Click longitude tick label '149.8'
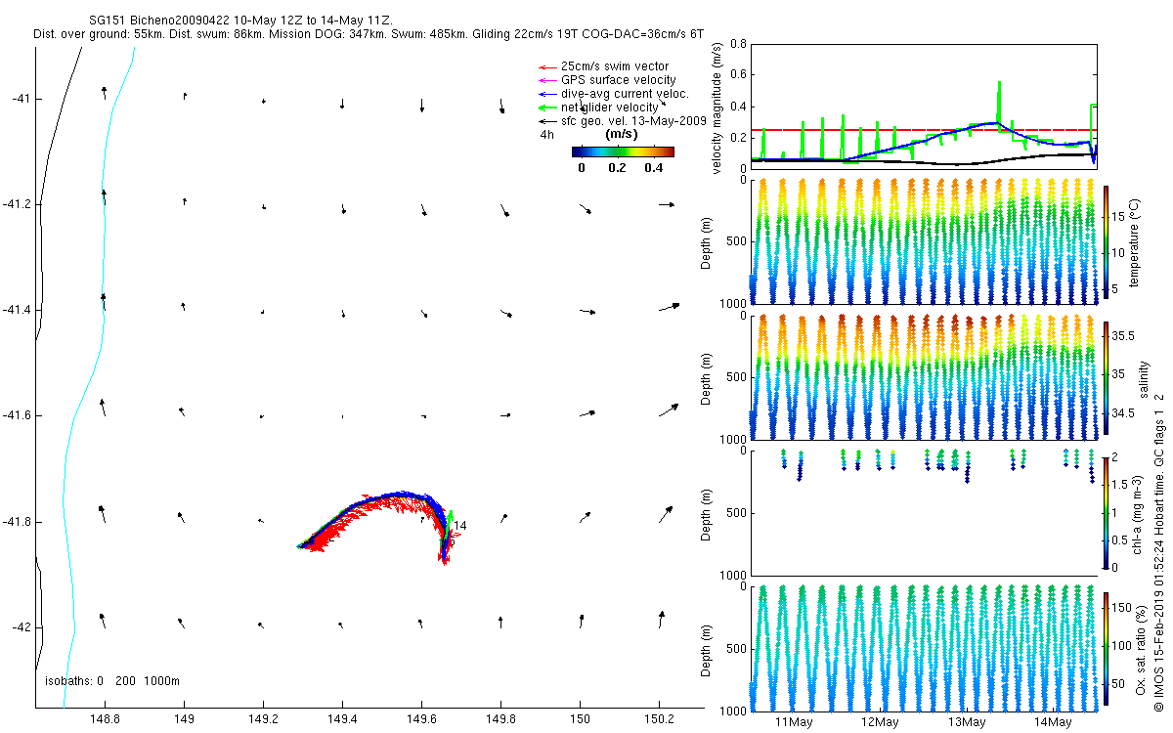The image size is (1173, 733). (500, 719)
